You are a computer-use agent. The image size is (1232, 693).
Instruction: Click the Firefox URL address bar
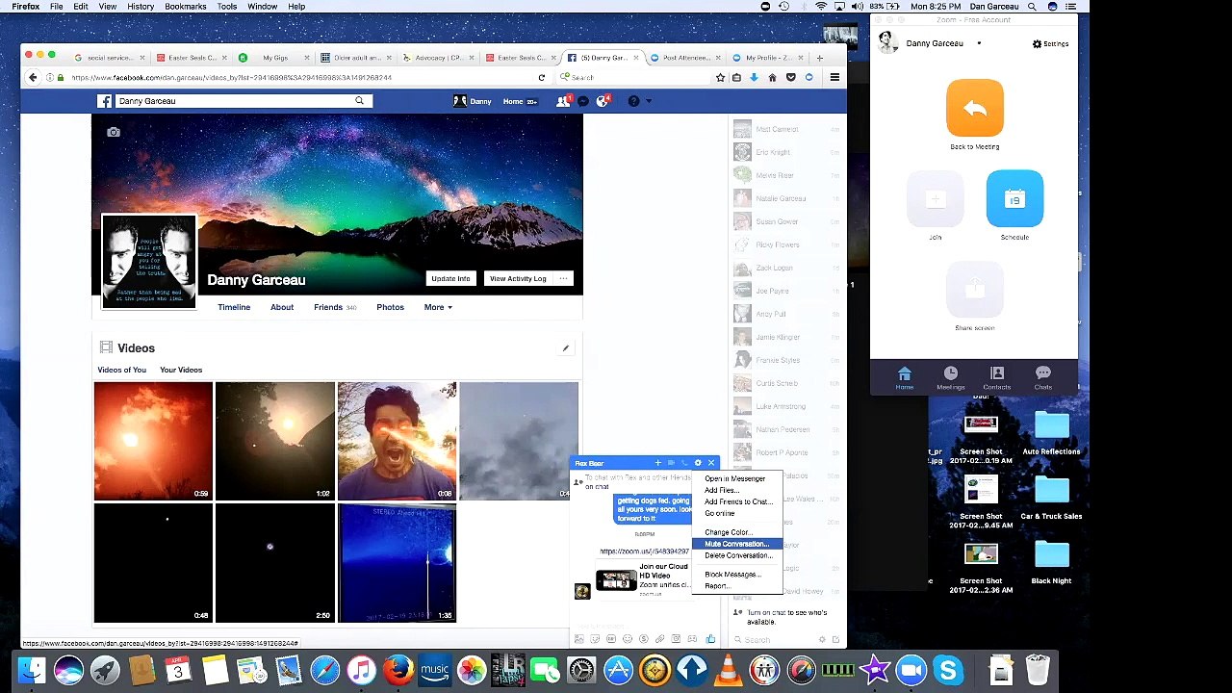[298, 78]
